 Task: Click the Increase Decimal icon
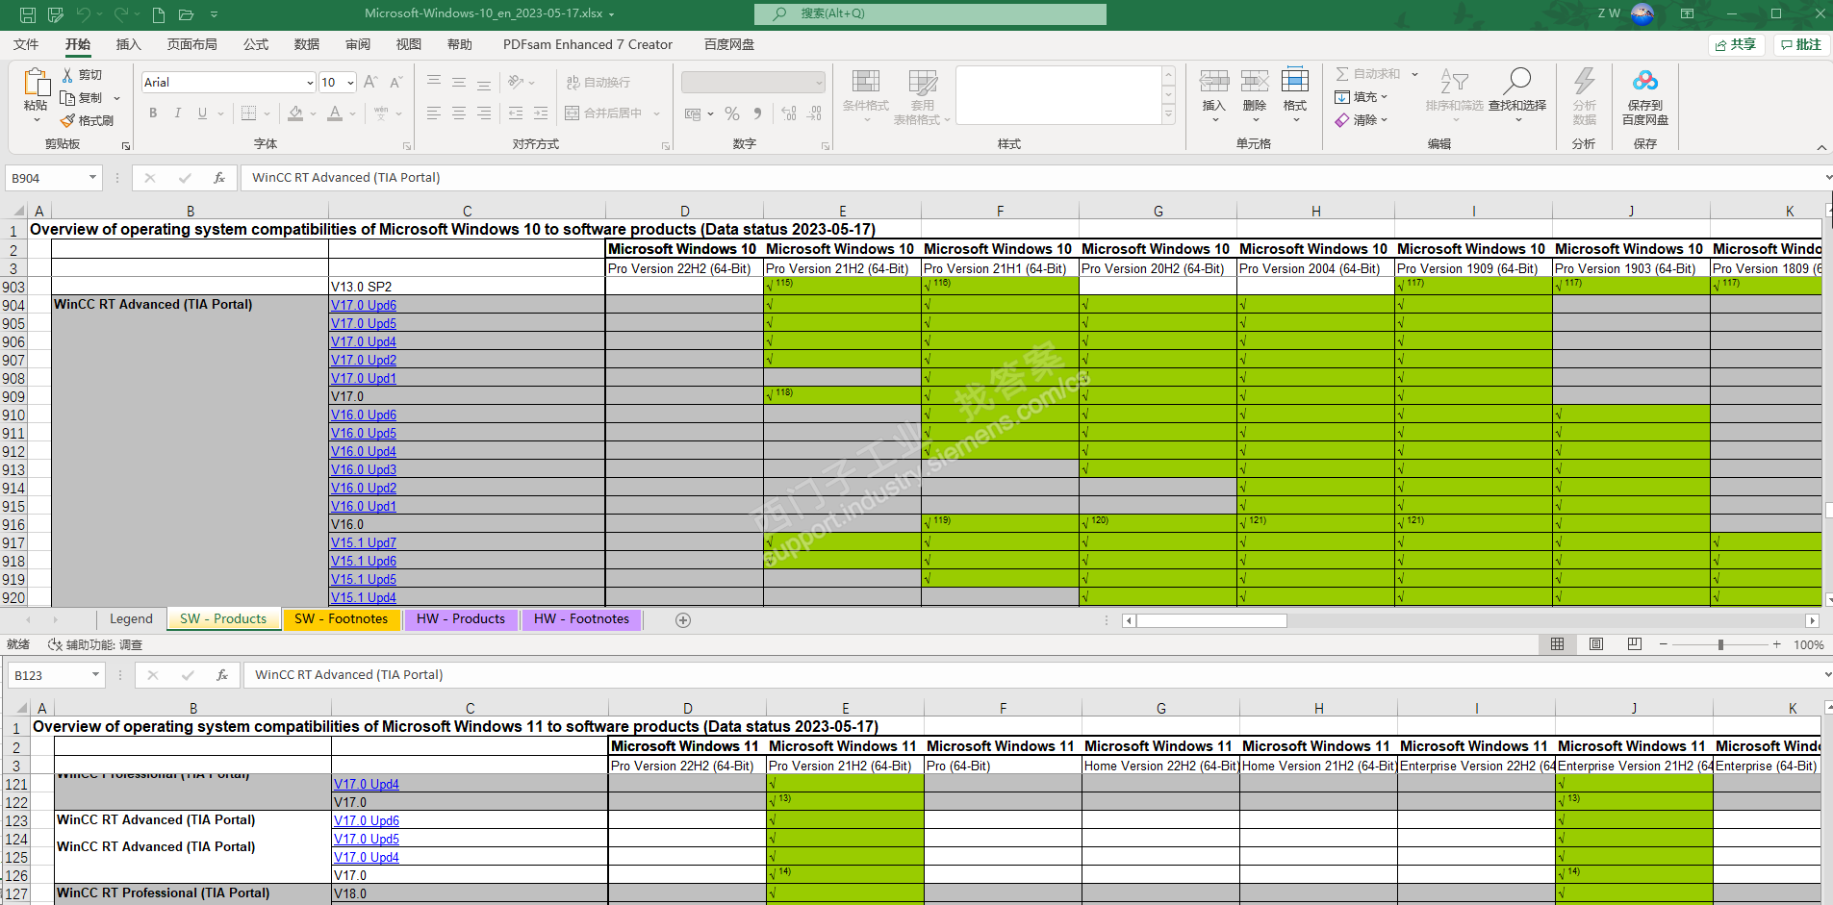tap(789, 113)
